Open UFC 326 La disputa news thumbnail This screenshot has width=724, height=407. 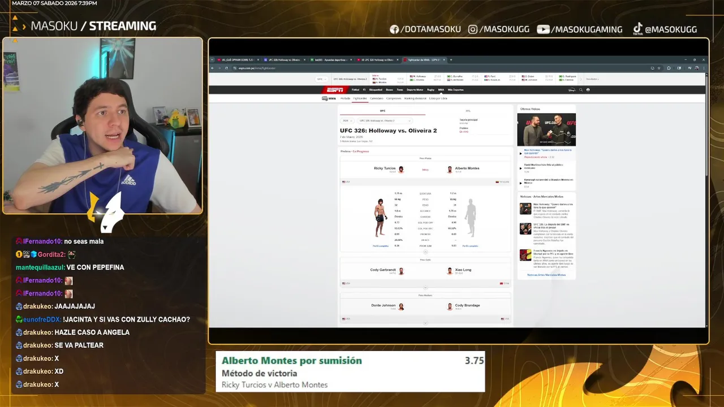click(x=525, y=229)
